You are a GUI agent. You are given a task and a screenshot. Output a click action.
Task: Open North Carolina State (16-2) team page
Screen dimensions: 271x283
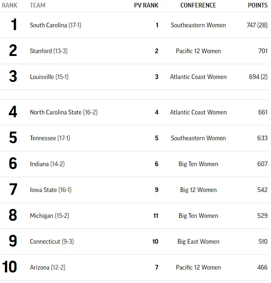pos(63,112)
